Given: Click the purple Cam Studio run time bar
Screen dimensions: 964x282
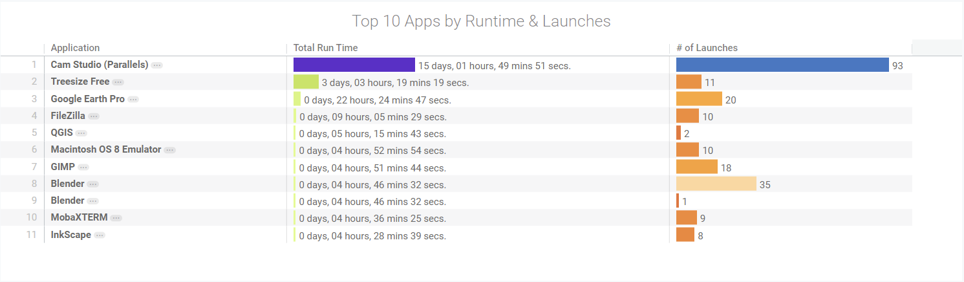Looking at the screenshot, I should click(x=354, y=65).
